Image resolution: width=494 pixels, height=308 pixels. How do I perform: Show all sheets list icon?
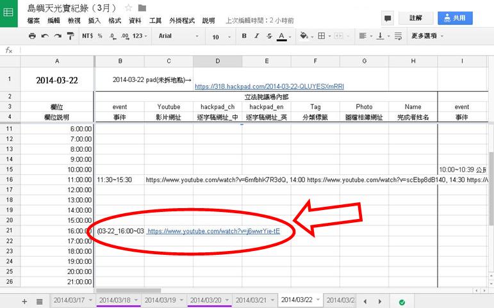(39, 300)
